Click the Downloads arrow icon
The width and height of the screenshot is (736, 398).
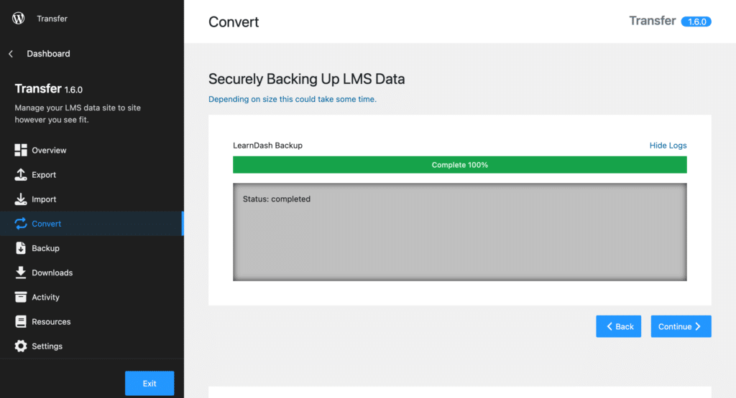21,273
